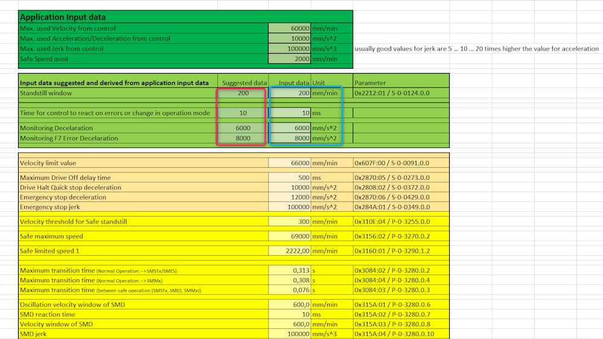Select the 10000 value for Max. Acceleration/Deceleration
Viewport: 603px width, 339px height.
point(289,39)
